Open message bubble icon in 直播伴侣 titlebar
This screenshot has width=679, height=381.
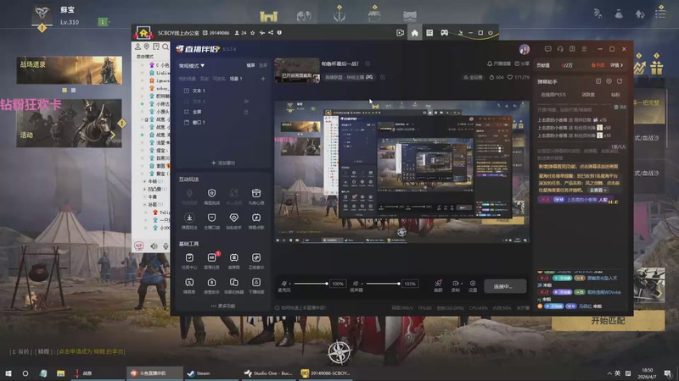[x=547, y=49]
